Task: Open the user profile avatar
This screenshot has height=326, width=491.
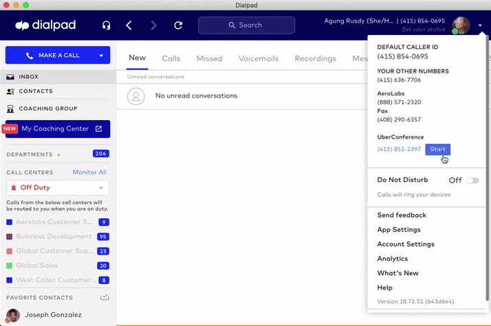Action: [x=461, y=25]
